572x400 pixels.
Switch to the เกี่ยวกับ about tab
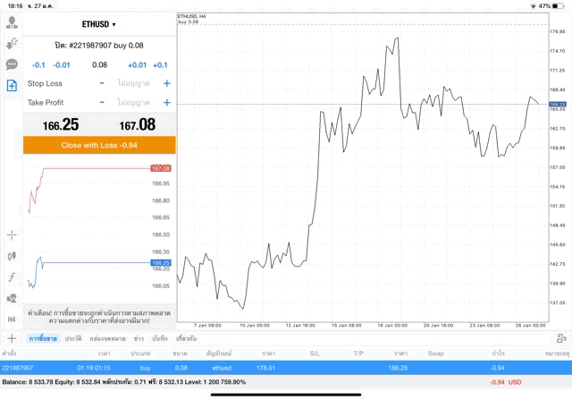tap(187, 338)
